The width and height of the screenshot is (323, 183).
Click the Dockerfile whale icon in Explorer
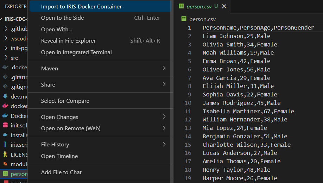tap(5, 116)
